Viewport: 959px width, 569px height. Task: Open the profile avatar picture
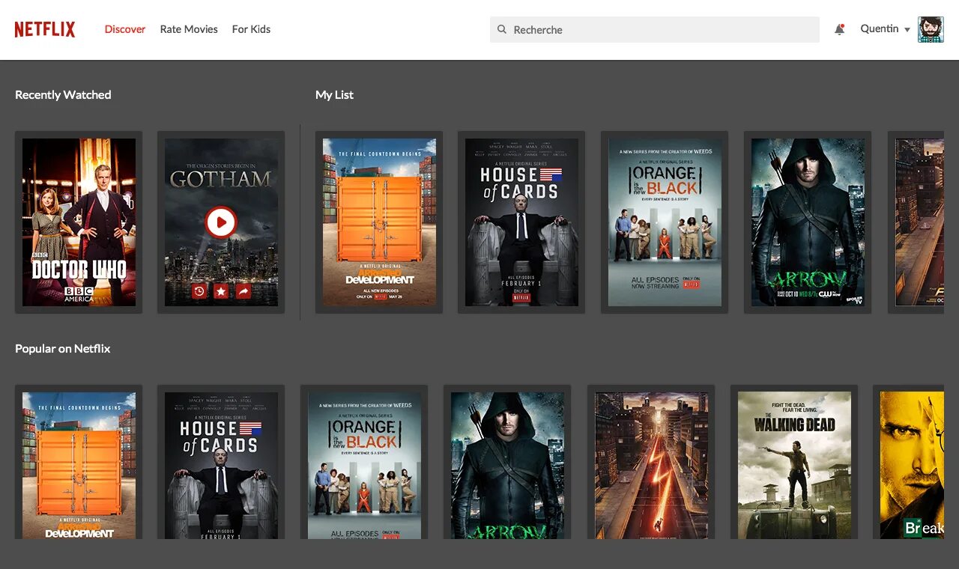(x=931, y=30)
